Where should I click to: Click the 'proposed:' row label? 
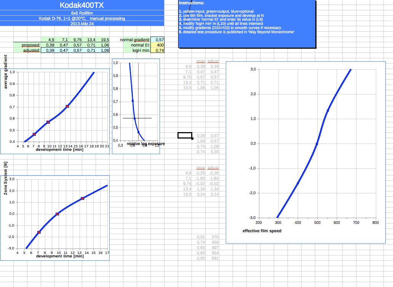(27, 45)
